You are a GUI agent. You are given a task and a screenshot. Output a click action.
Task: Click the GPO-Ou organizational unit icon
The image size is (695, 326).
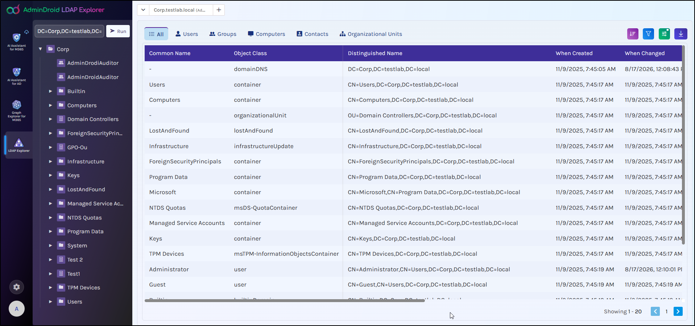click(x=61, y=147)
